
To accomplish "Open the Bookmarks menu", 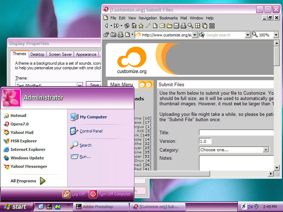I will (169, 18).
